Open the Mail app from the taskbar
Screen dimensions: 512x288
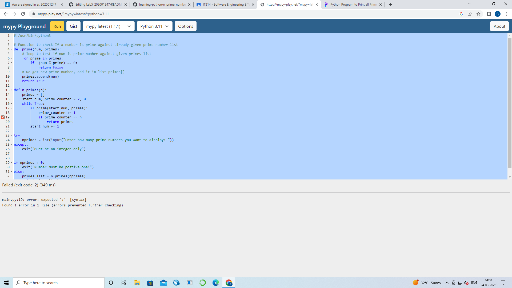pos(163,282)
